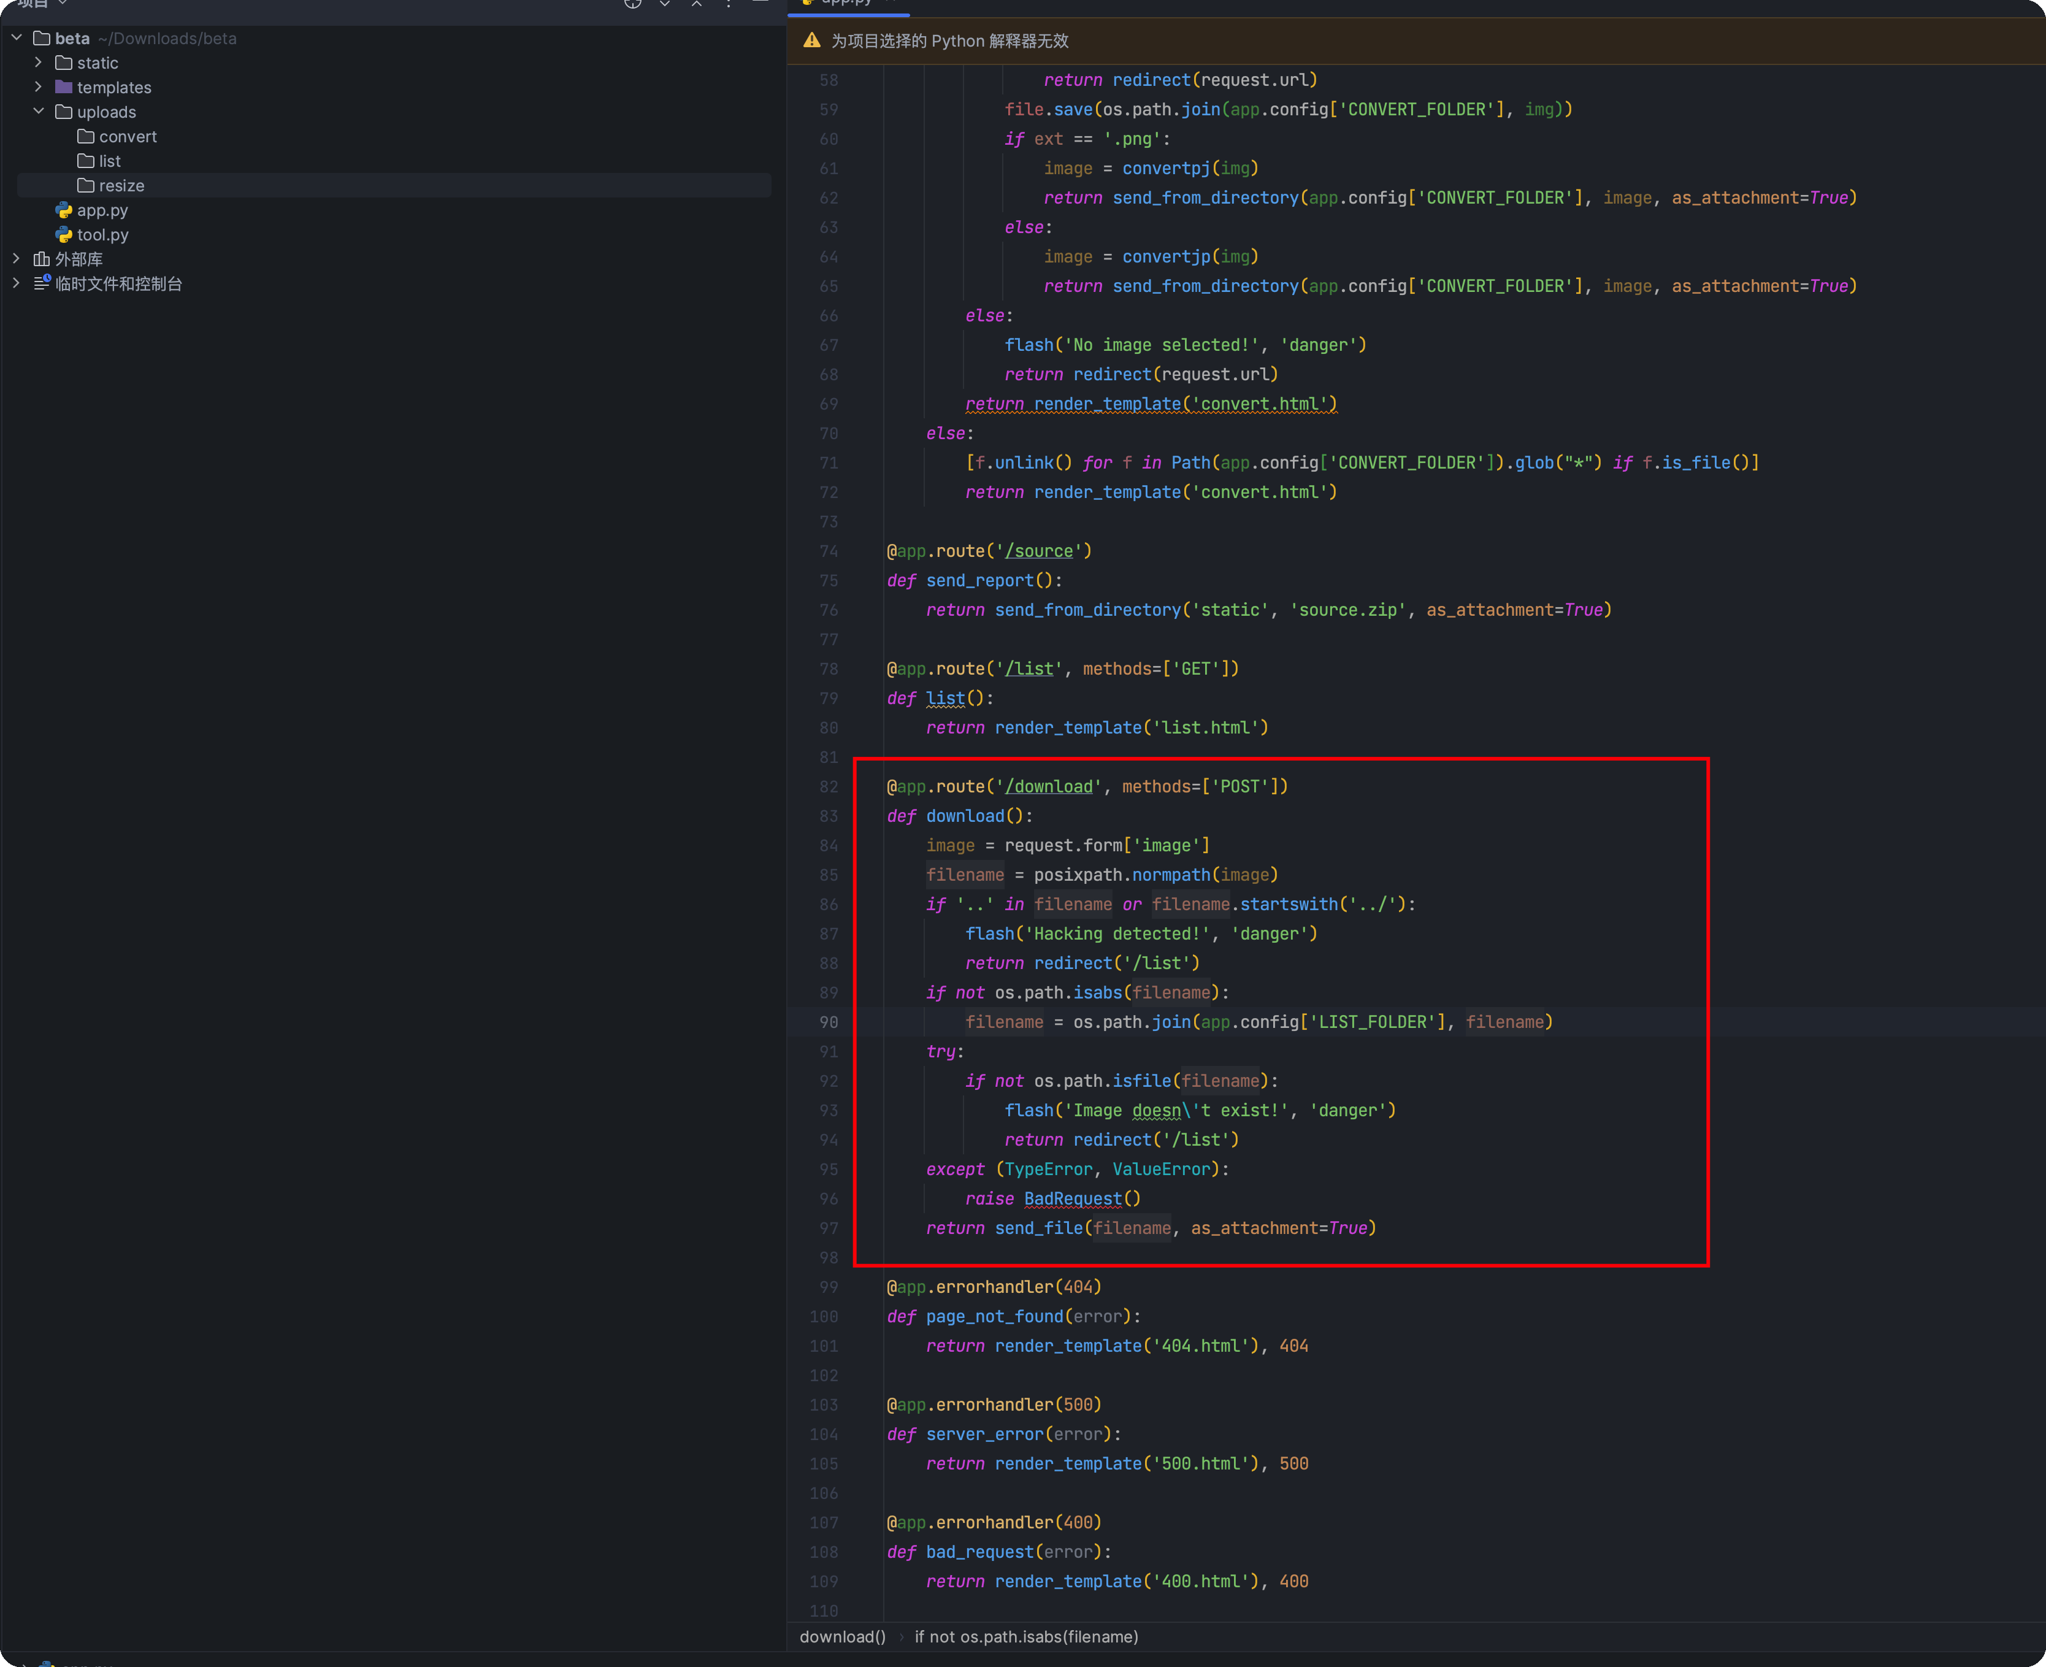The image size is (2046, 1667).
Task: Click the purple templates folder icon
Action: [63, 87]
